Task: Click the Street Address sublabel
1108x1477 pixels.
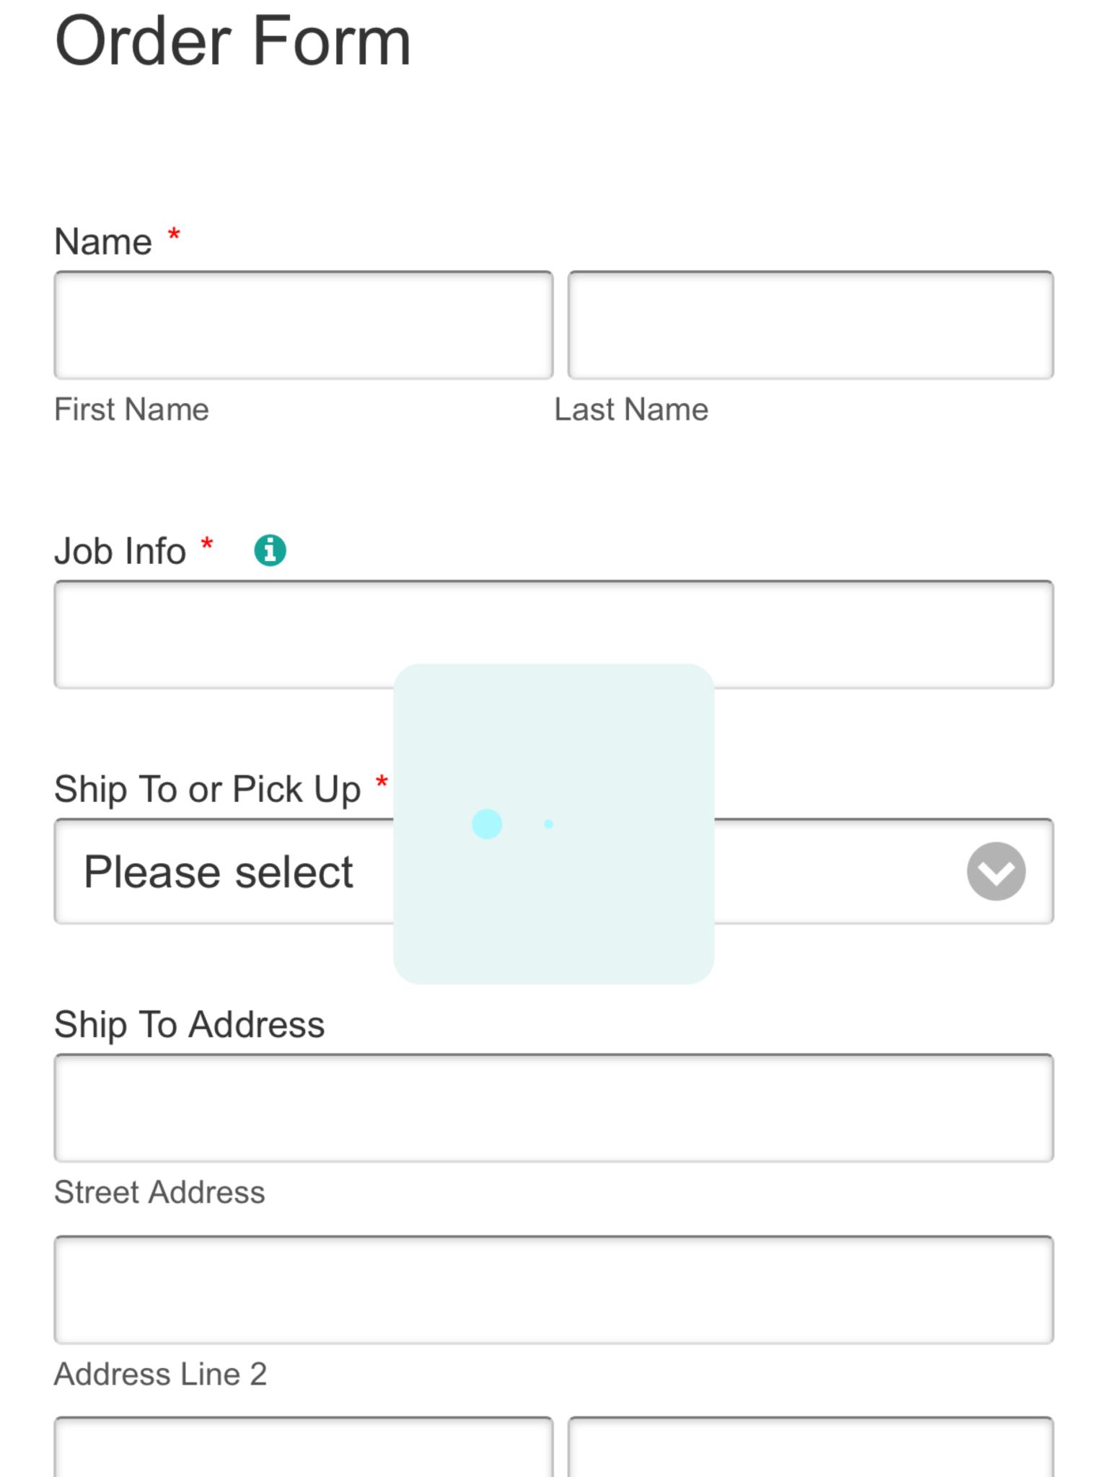Action: 159,1192
